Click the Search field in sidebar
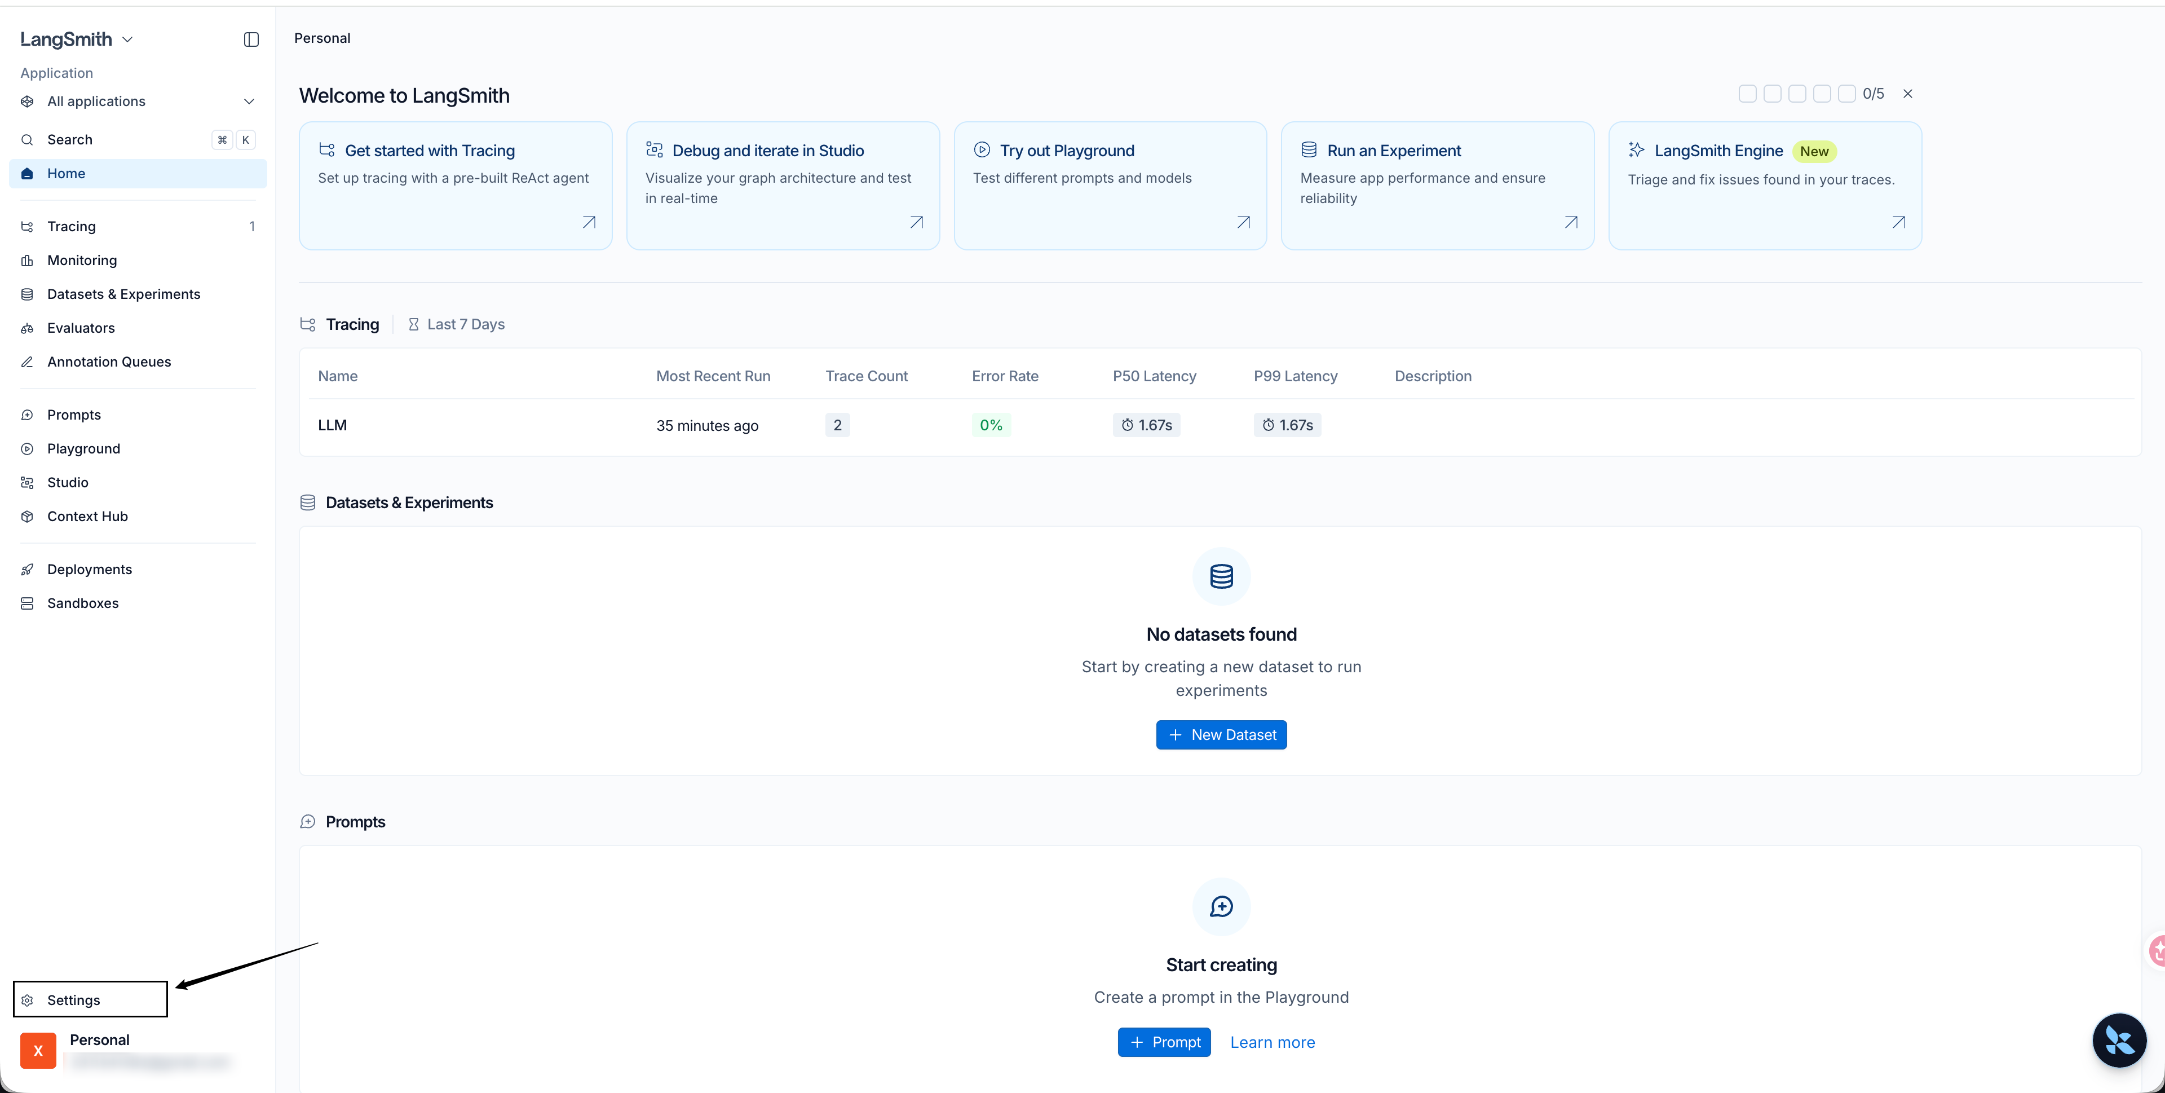 point(138,139)
